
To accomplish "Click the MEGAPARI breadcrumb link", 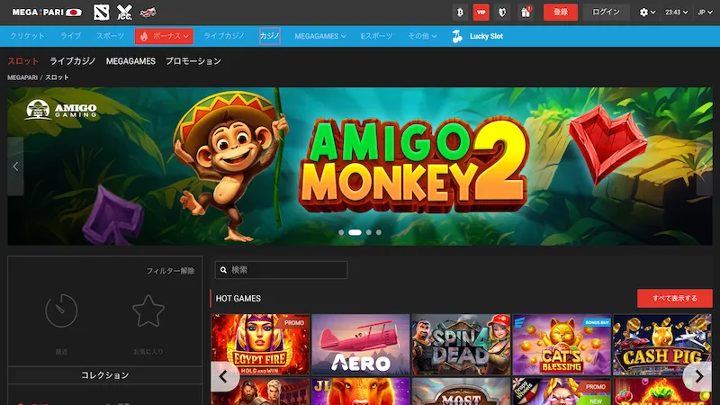I will pyautogui.click(x=22, y=77).
